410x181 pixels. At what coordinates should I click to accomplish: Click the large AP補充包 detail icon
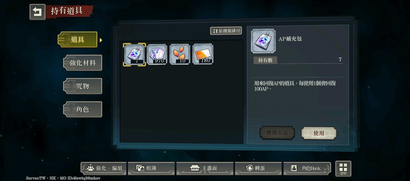point(263,41)
